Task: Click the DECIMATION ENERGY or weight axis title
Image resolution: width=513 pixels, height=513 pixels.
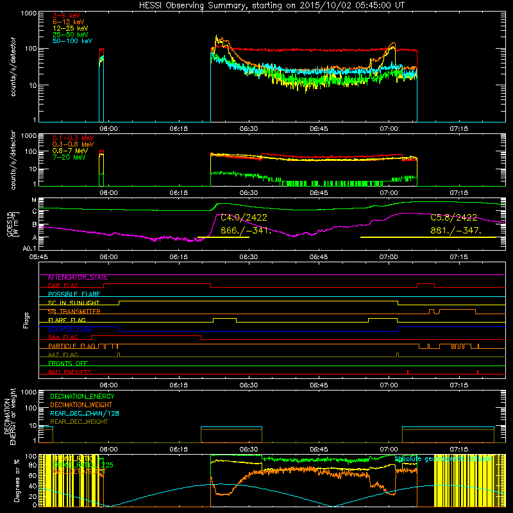Action: pos(10,416)
